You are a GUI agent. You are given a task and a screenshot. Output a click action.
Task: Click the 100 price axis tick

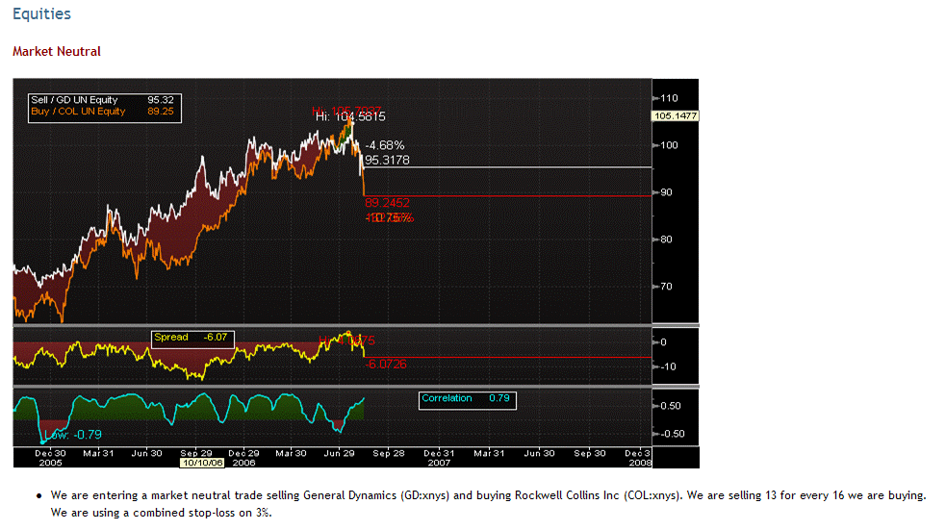pos(669,145)
